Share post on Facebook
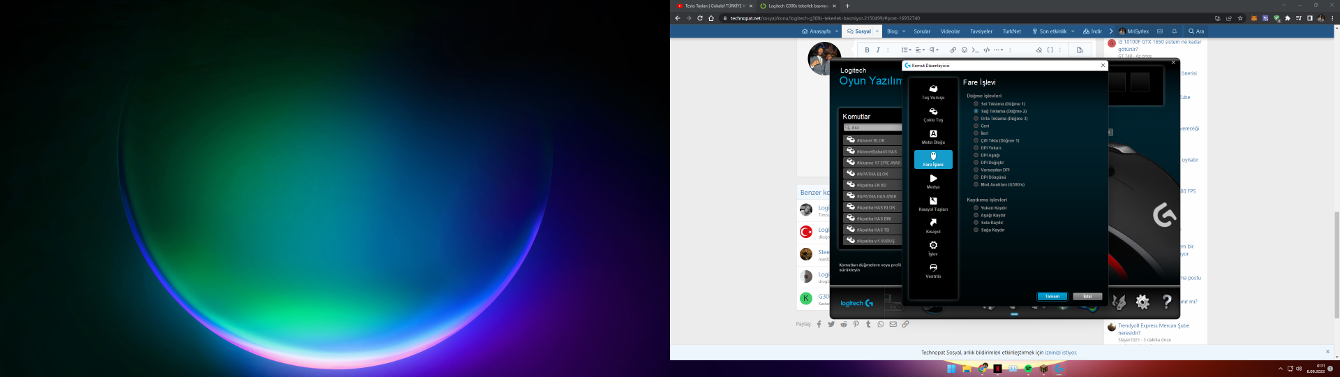Screen dimensions: 1340x377 [819, 324]
